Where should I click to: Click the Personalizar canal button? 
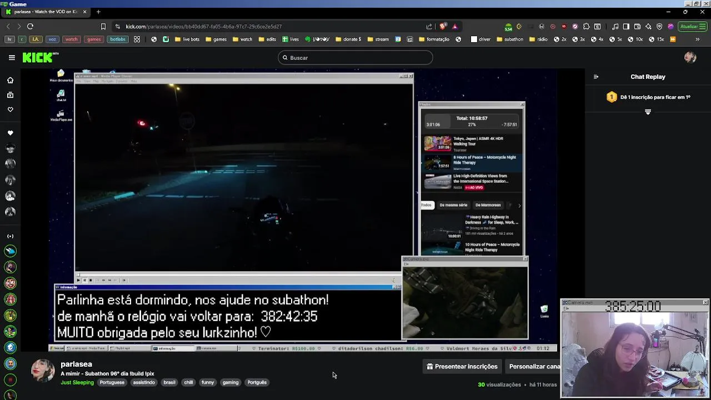(x=534, y=367)
